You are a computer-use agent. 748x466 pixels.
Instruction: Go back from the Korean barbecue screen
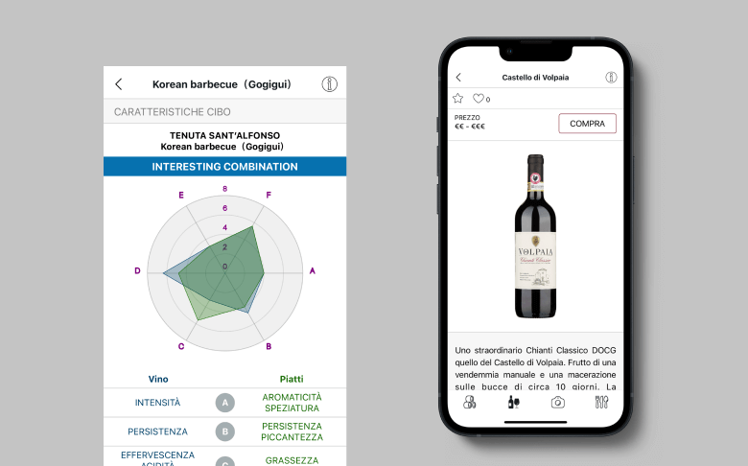point(119,84)
